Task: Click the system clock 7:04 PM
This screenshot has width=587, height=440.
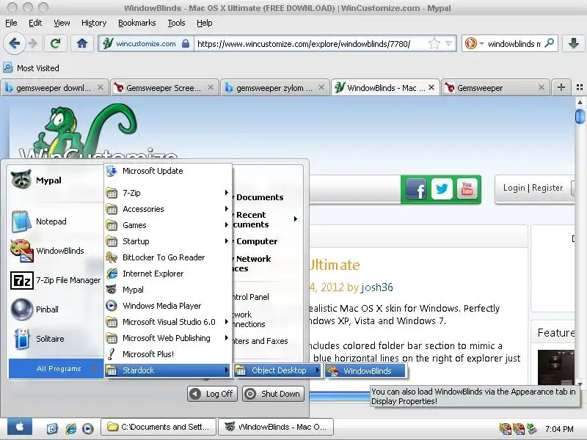Action: tap(559, 429)
